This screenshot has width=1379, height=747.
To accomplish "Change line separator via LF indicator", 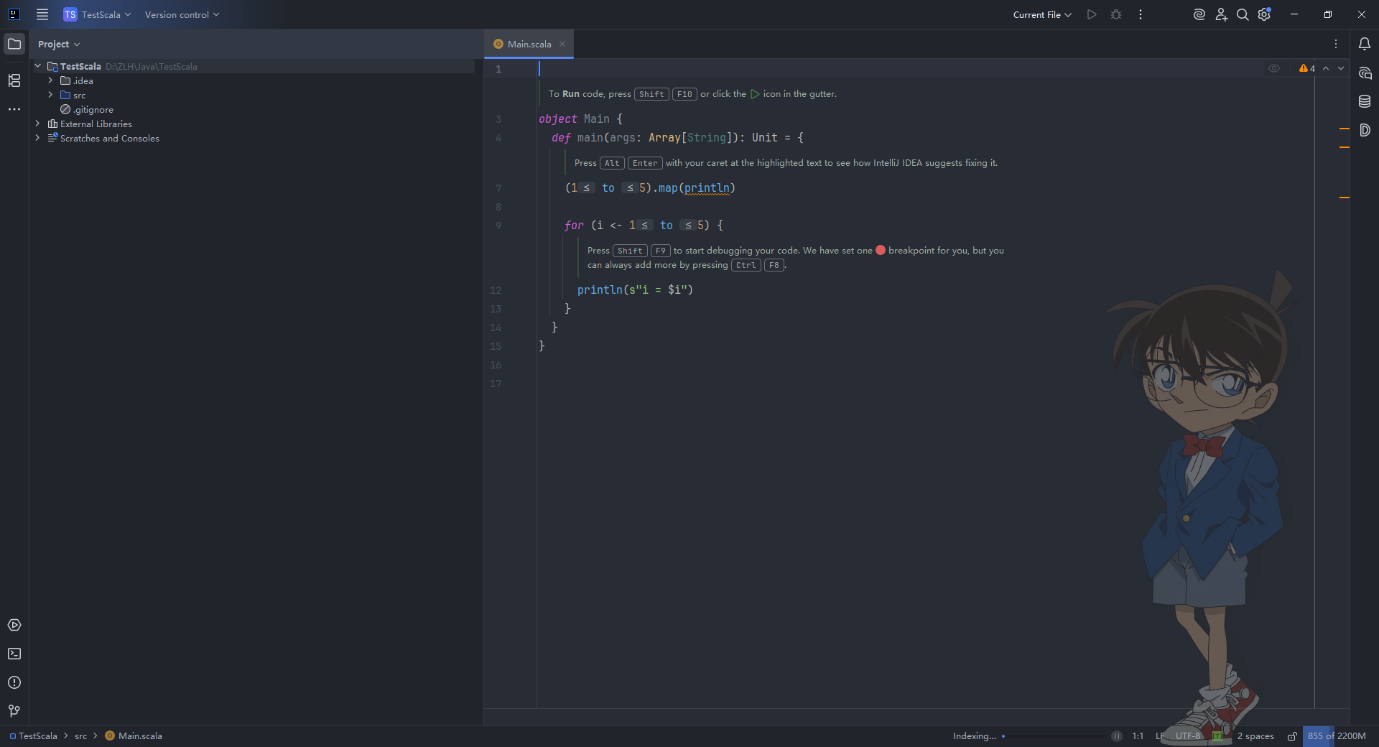I will (x=1160, y=736).
